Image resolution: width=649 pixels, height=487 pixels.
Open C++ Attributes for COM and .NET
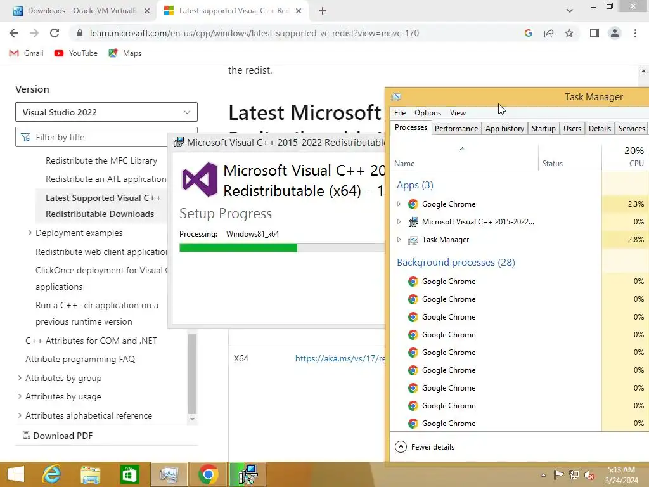[x=91, y=341]
